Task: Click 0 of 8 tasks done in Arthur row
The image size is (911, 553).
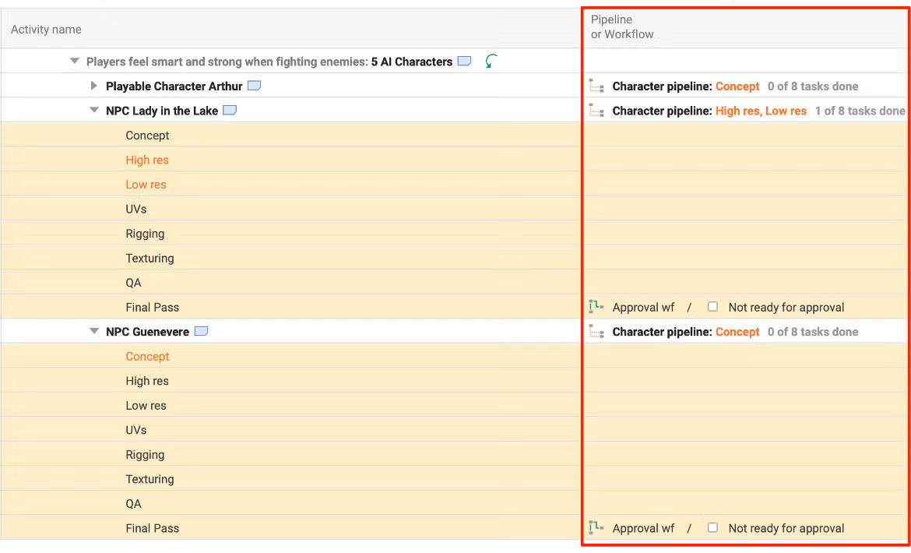Action: (813, 86)
